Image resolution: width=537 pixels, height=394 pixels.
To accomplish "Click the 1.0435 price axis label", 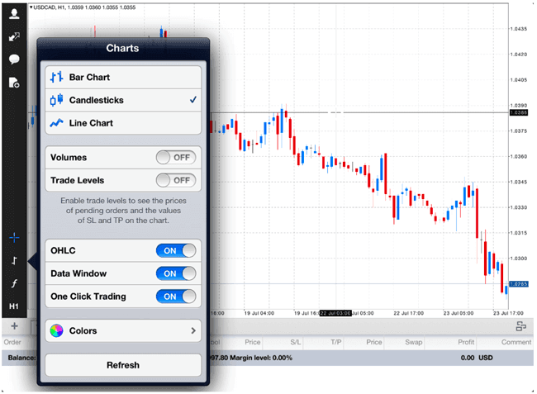I will coord(519,29).
